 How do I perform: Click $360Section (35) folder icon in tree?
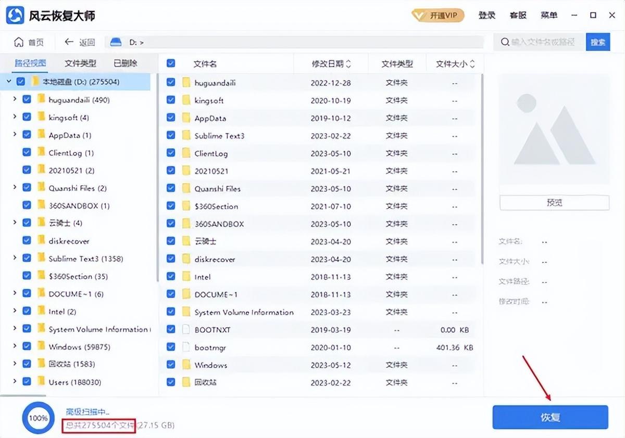pyautogui.click(x=41, y=276)
